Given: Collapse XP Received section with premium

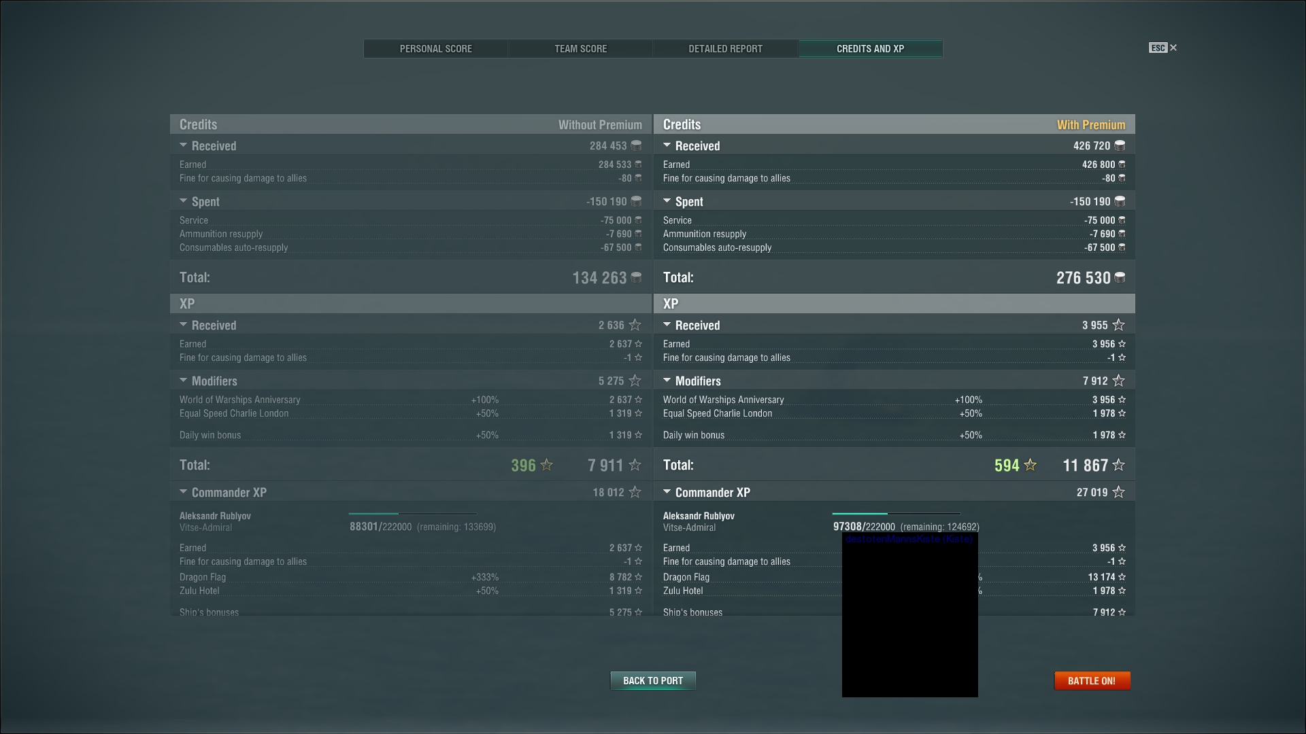Looking at the screenshot, I should [x=667, y=325].
